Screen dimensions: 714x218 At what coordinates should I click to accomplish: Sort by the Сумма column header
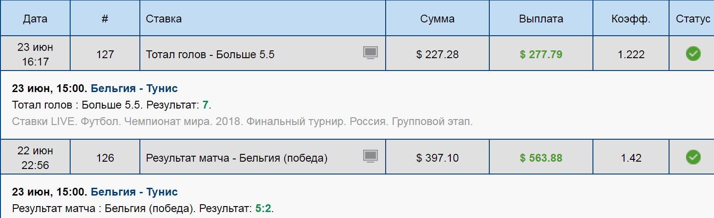coord(437,19)
